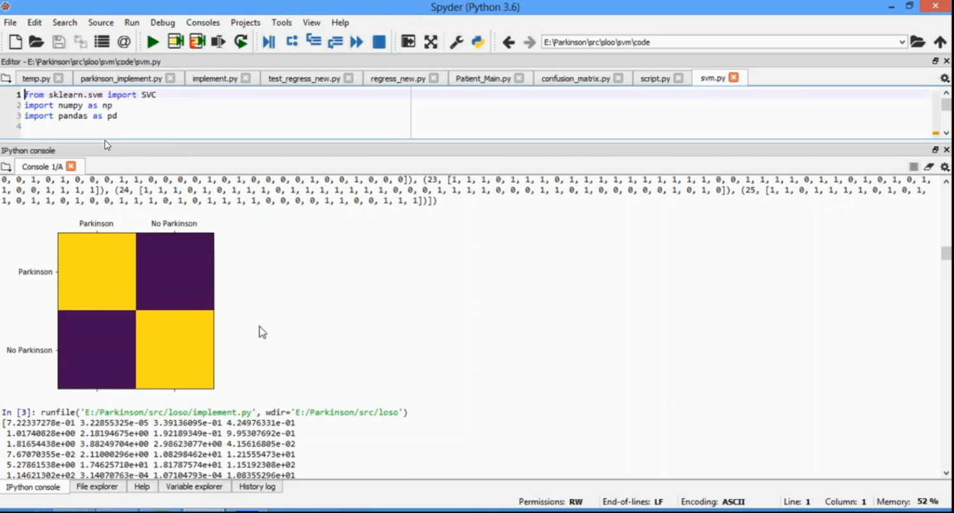Open the editor pane options gear menu
Screen dimensions: 954x513
coord(944,78)
